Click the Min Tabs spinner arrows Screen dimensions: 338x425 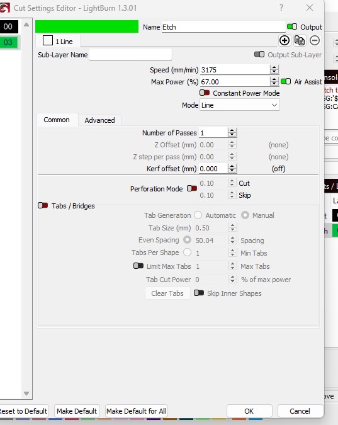tap(232, 252)
